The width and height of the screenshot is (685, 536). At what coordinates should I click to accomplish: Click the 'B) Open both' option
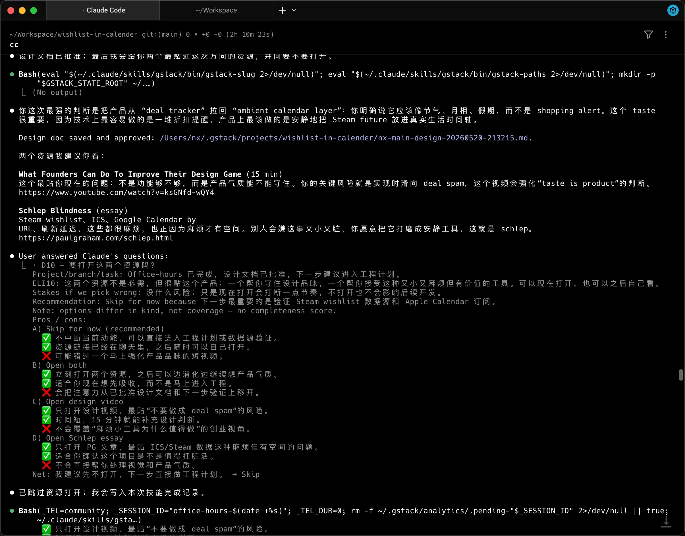click(59, 365)
